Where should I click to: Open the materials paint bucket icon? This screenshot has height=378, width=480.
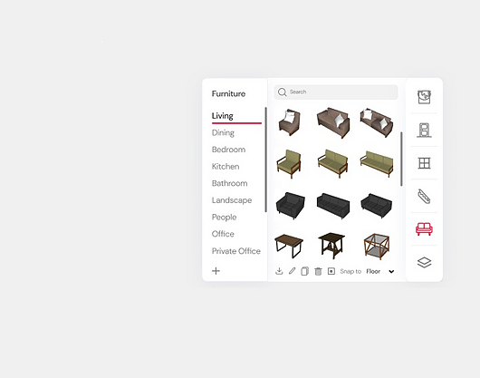pos(424,97)
